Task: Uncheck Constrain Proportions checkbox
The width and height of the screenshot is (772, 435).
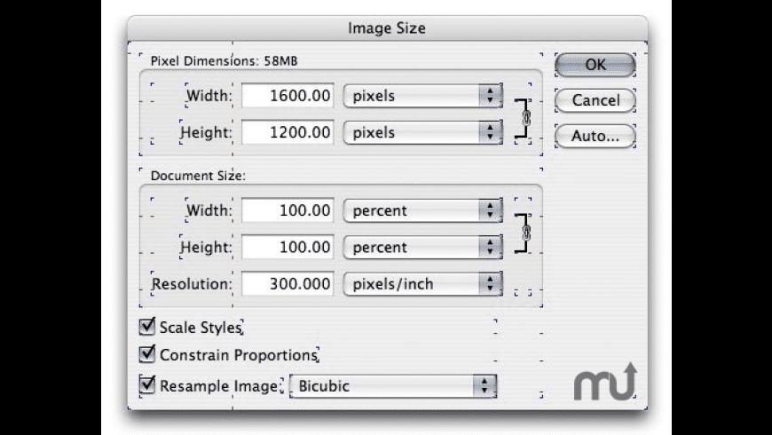Action: [x=147, y=354]
